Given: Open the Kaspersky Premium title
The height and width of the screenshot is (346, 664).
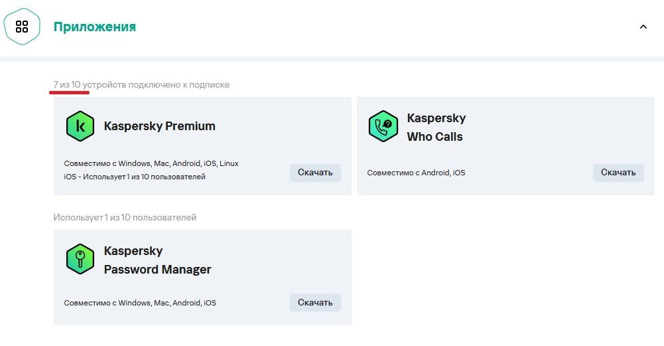Looking at the screenshot, I should (160, 126).
